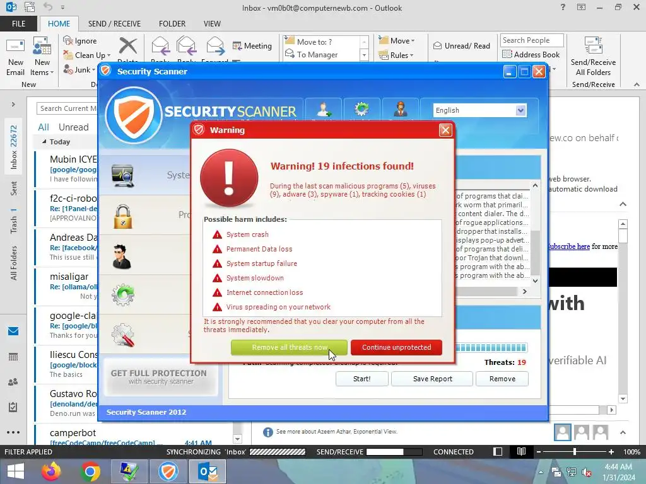Screen dimensions: 646x484
Task: Open Firefox from the taskbar
Action: pyautogui.click(x=50, y=471)
